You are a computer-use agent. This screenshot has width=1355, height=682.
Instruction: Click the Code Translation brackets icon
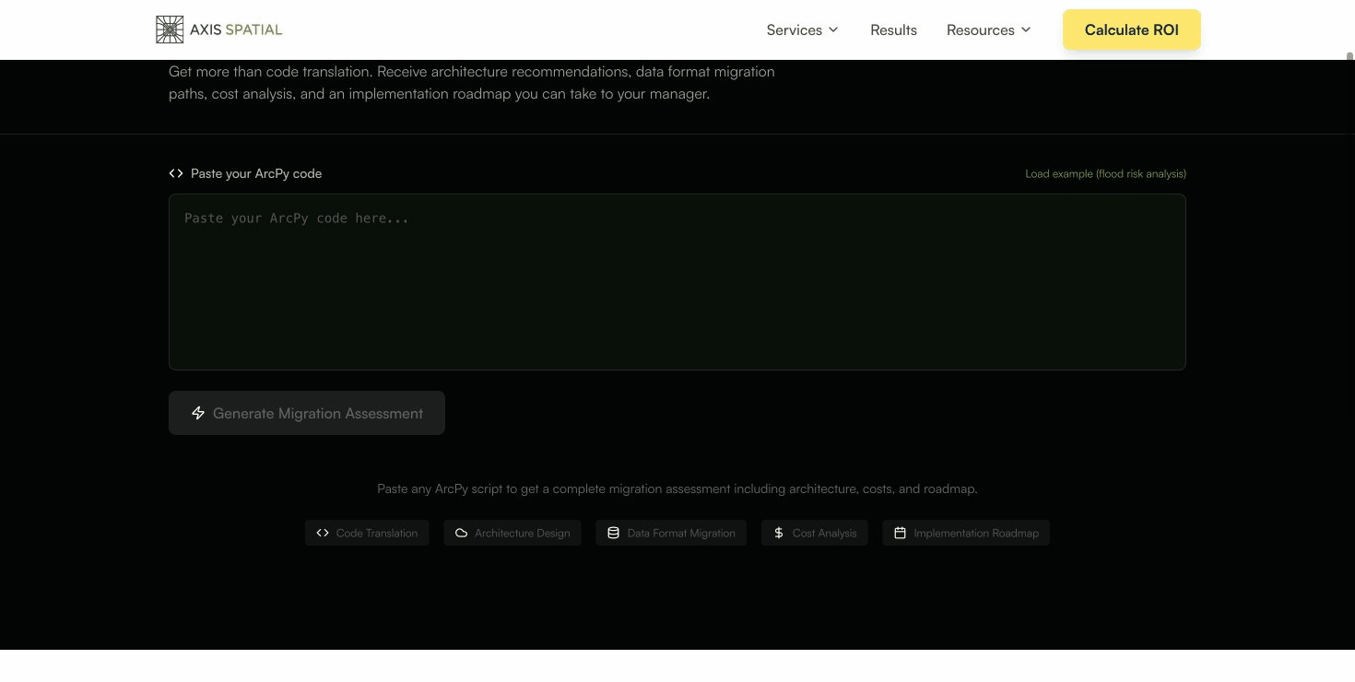click(x=323, y=533)
